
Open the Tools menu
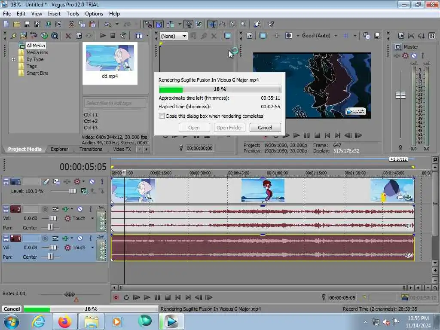coord(73,14)
